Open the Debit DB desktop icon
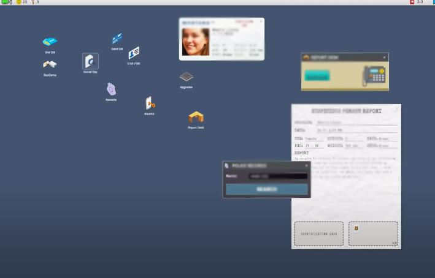This screenshot has width=435, height=278. 117,42
